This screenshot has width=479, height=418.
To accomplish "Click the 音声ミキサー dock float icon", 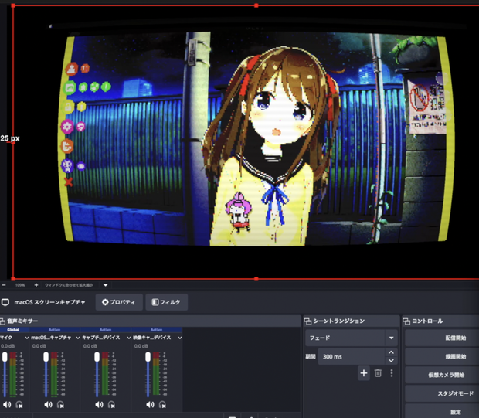I will point(2,321).
